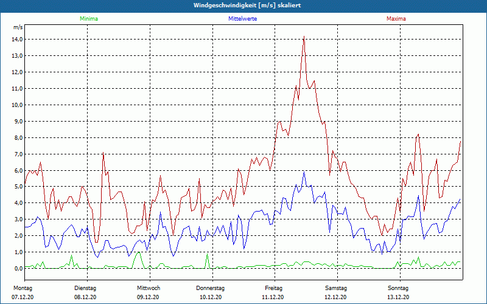This screenshot has width=487, height=304.
Task: Click the chart title 'Windgeschwindigkeit [m/s] skaliert'
Action: [x=247, y=5]
